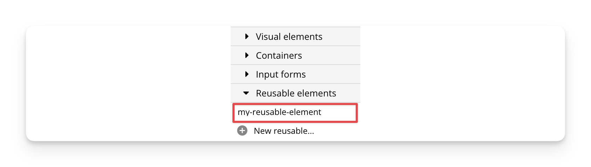This screenshot has width=591, height=167.
Task: Expand the Containers disclosure triangle
Action: click(247, 55)
